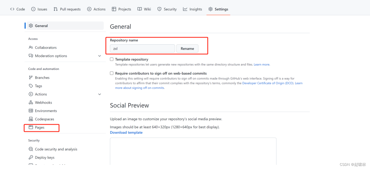Click the sidebar Actions play icon
The height and width of the screenshot is (169, 370).
[x=31, y=94]
